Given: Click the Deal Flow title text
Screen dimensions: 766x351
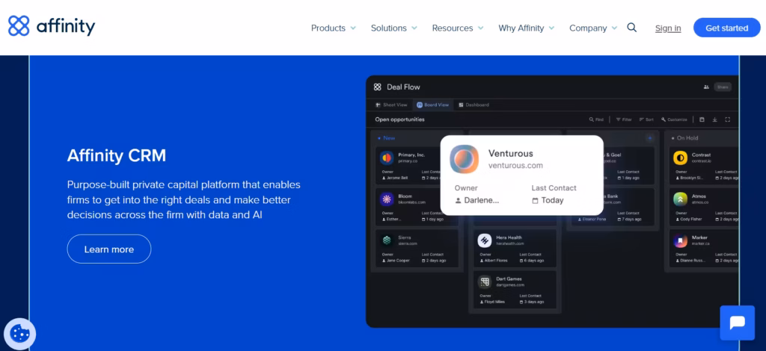Looking at the screenshot, I should coord(403,87).
